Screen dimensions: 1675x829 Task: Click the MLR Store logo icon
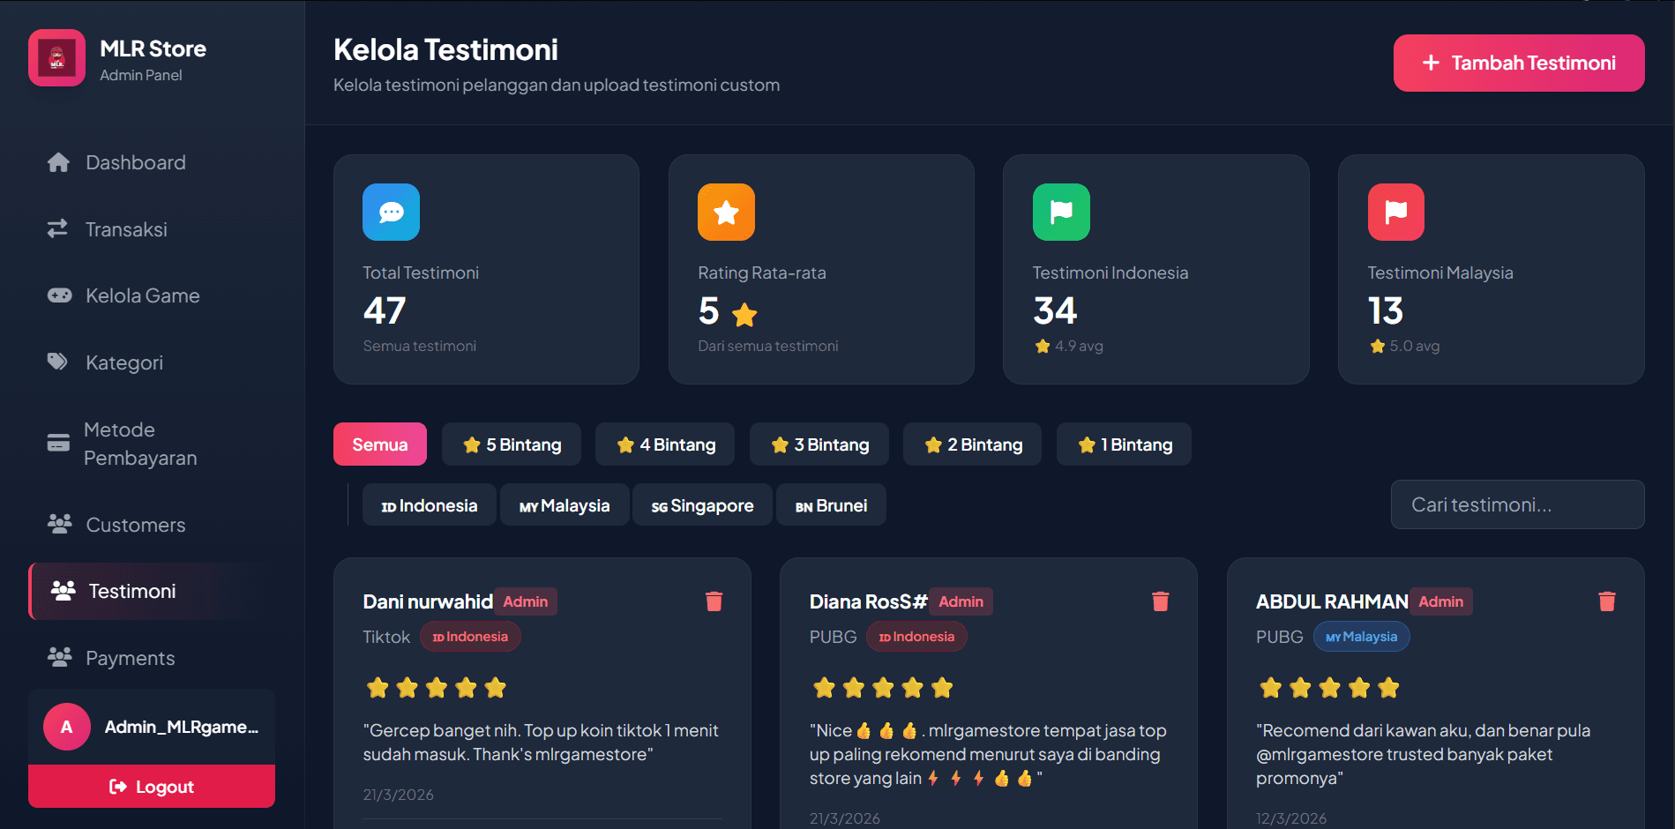pyautogui.click(x=56, y=58)
